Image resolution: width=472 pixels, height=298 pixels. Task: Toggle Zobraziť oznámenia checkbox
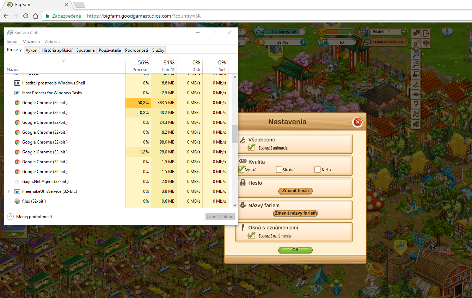[251, 235]
